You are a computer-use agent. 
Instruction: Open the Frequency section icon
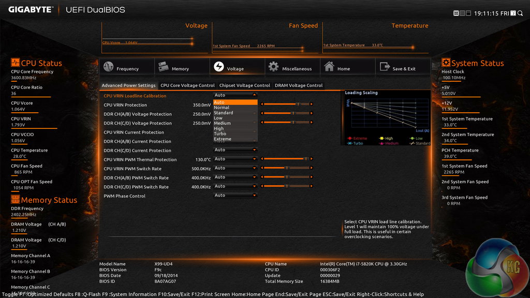pyautogui.click(x=109, y=67)
